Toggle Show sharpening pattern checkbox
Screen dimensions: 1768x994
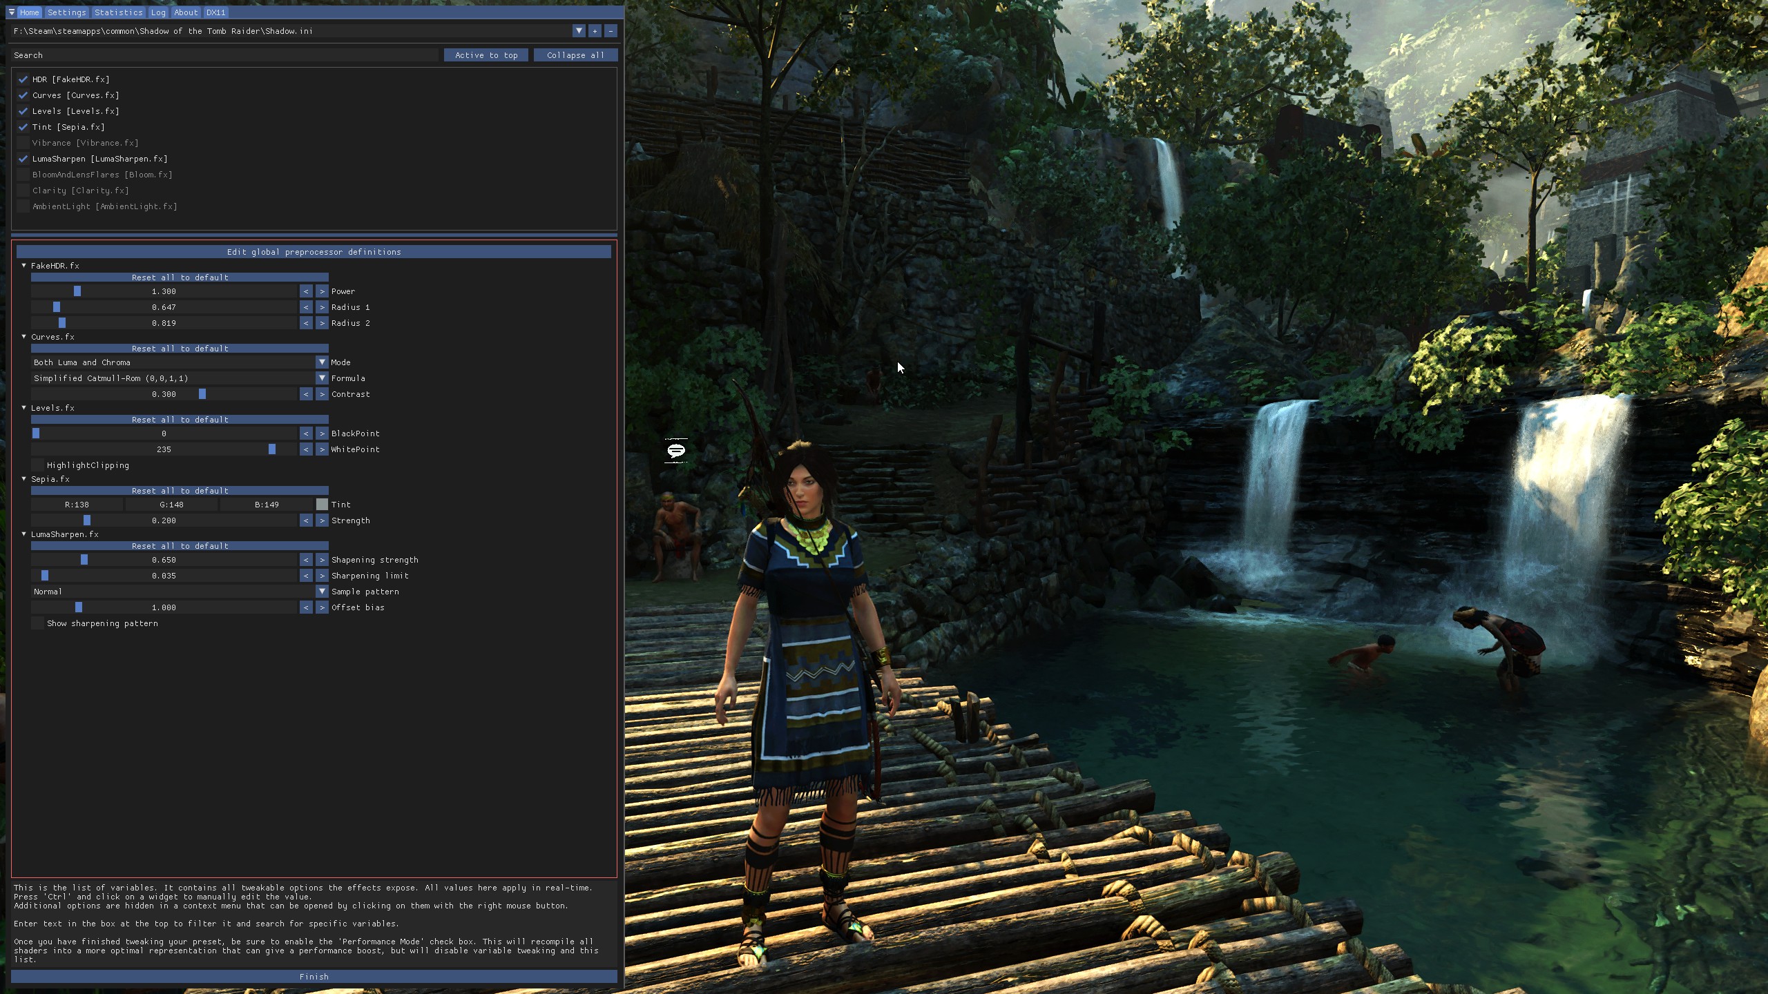(x=37, y=623)
